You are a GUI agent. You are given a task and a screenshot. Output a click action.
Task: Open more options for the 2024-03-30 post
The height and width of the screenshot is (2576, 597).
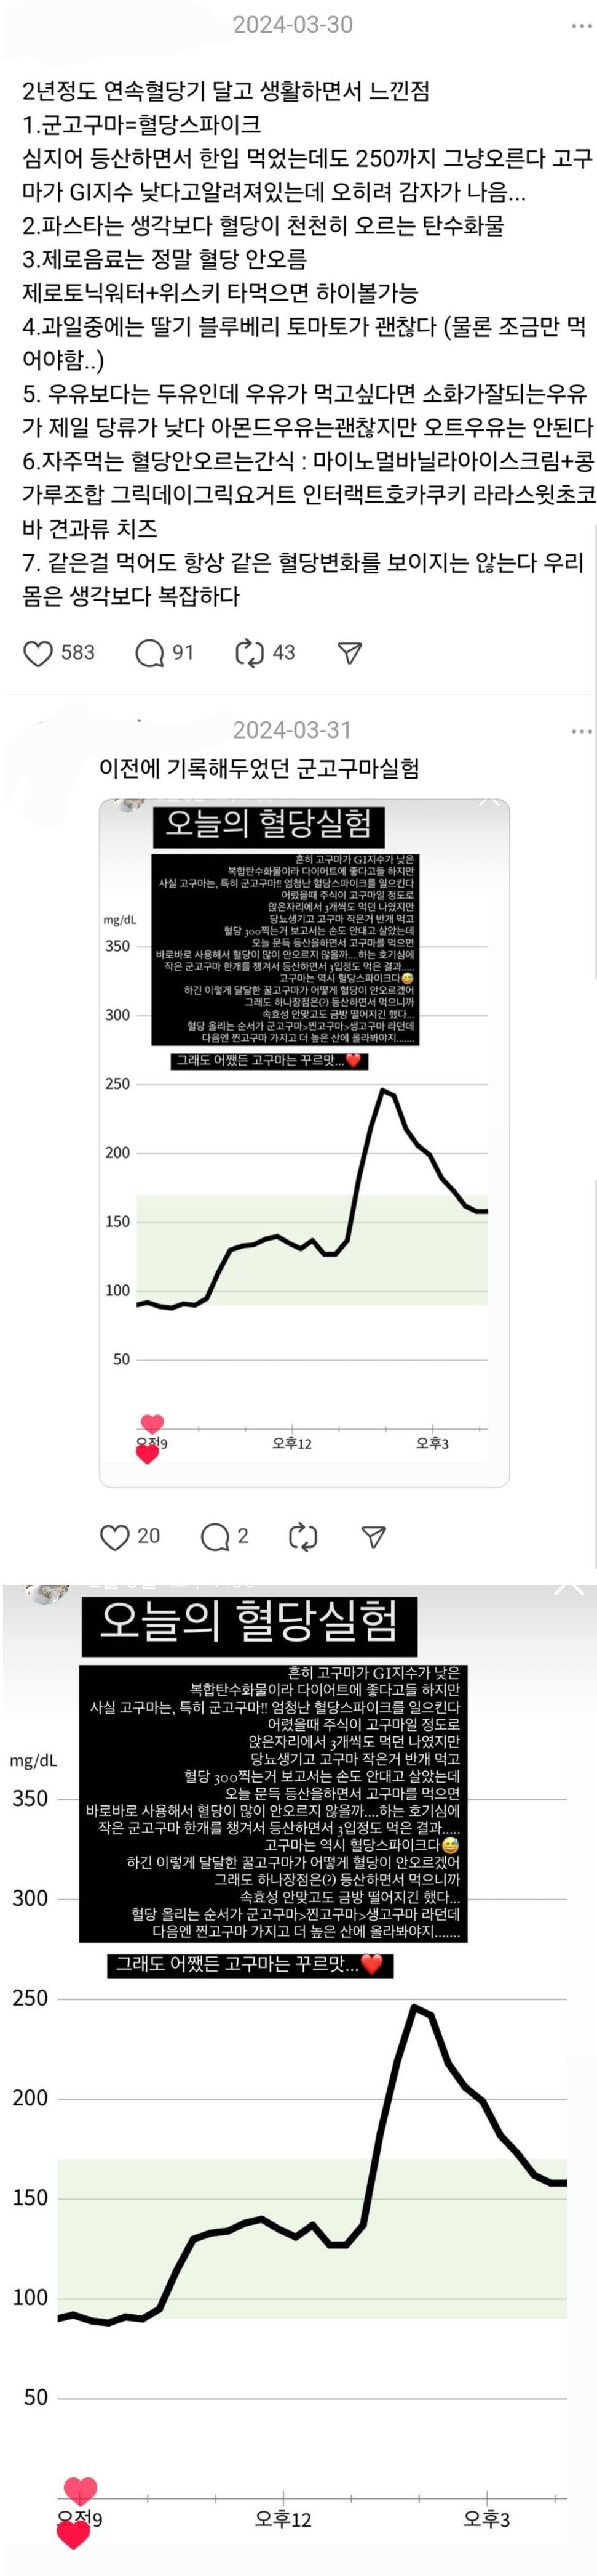coord(581,26)
